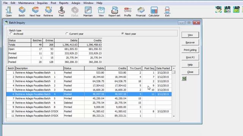Screen dimensions: 243x136
Task: Select highlighted batch 6 row
Action: [89, 94]
